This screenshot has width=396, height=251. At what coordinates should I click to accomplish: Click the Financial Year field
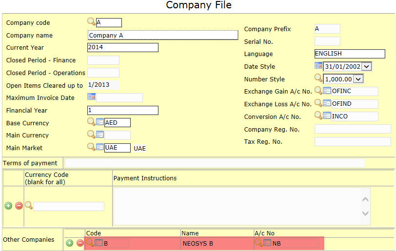point(123,110)
